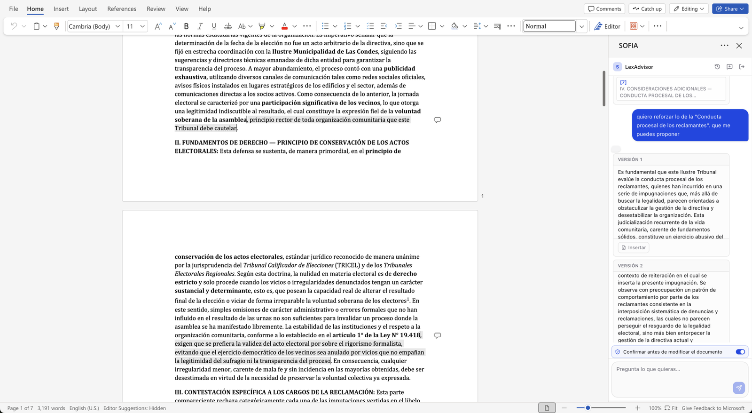Image resolution: width=752 pixels, height=413 pixels.
Task: Apply strikethrough to text
Action: pos(228,26)
